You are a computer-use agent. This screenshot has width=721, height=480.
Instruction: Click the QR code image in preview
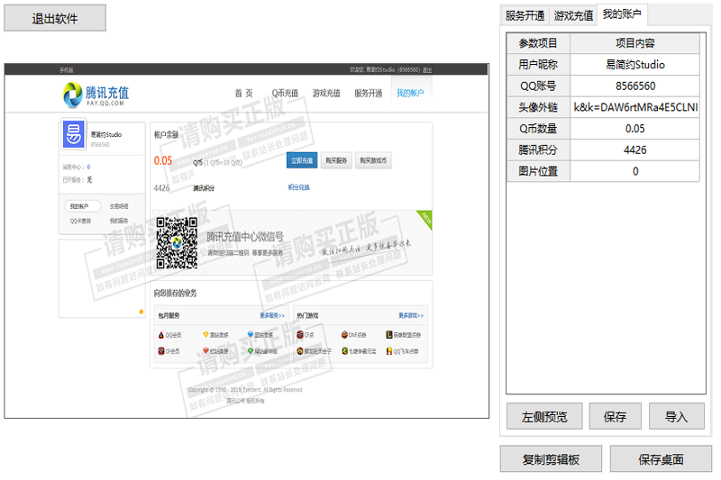point(177,243)
